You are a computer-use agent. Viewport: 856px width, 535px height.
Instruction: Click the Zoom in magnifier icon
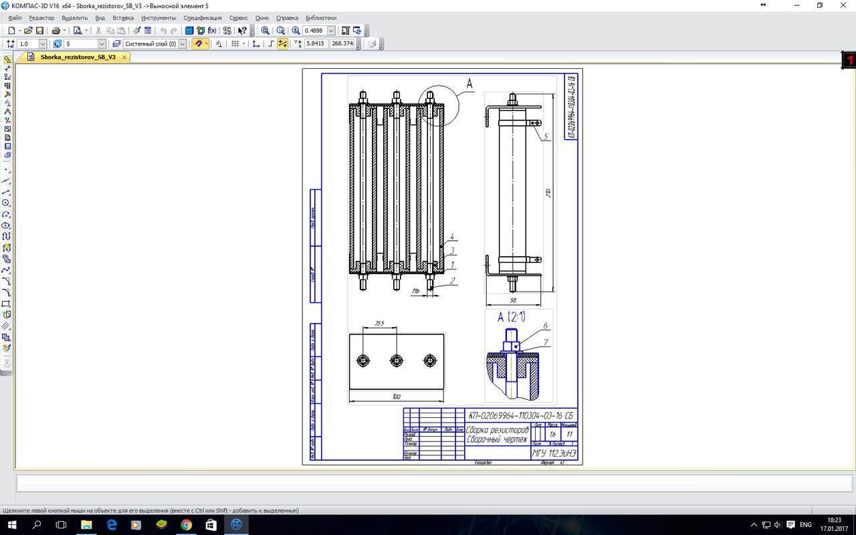click(x=296, y=31)
